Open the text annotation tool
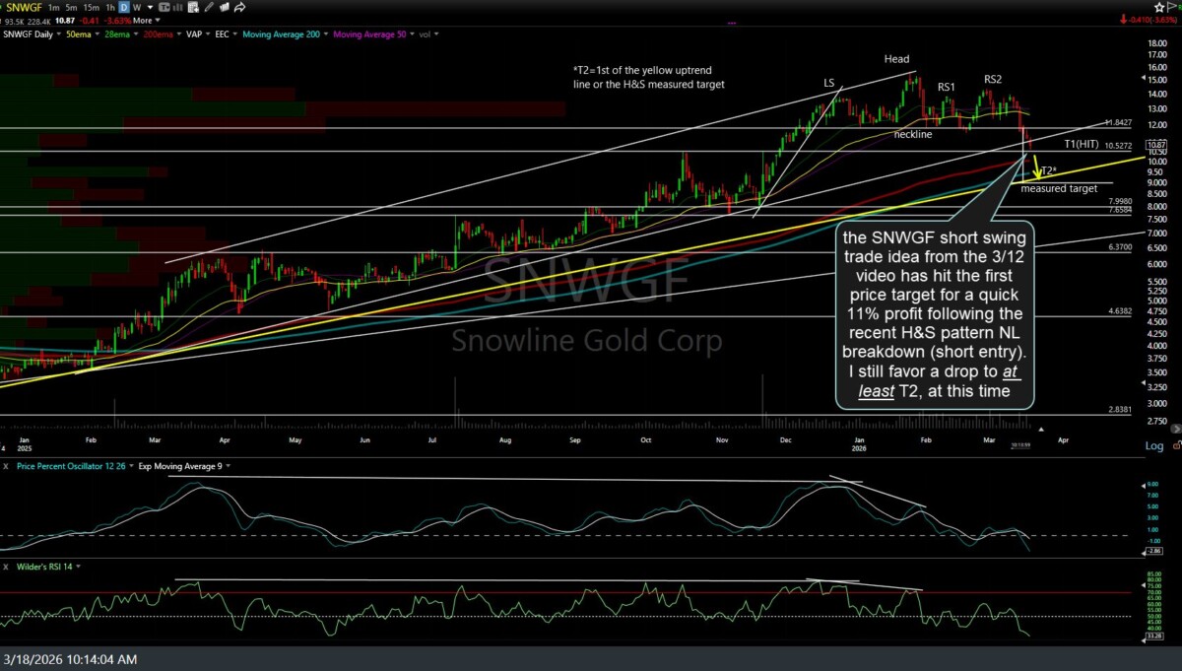This screenshot has width=1182, height=671. coord(165,7)
